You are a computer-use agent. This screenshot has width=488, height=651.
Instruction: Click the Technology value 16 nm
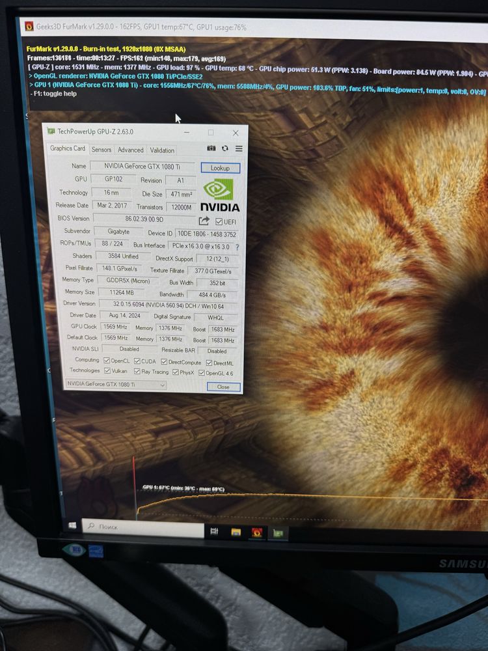point(111,193)
